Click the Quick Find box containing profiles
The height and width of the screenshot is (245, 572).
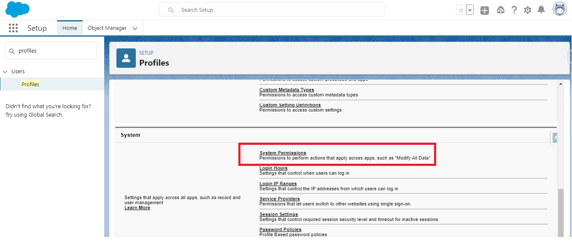[51, 51]
